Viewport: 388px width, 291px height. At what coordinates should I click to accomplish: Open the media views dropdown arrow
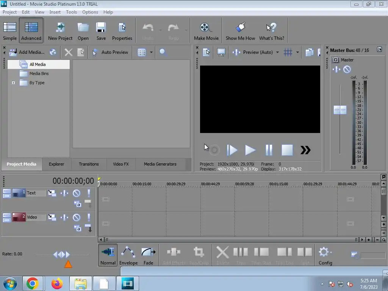pos(151,52)
